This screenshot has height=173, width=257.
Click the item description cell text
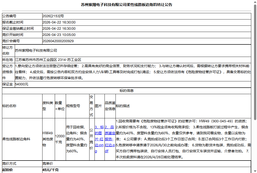pyautogui.click(x=183, y=139)
